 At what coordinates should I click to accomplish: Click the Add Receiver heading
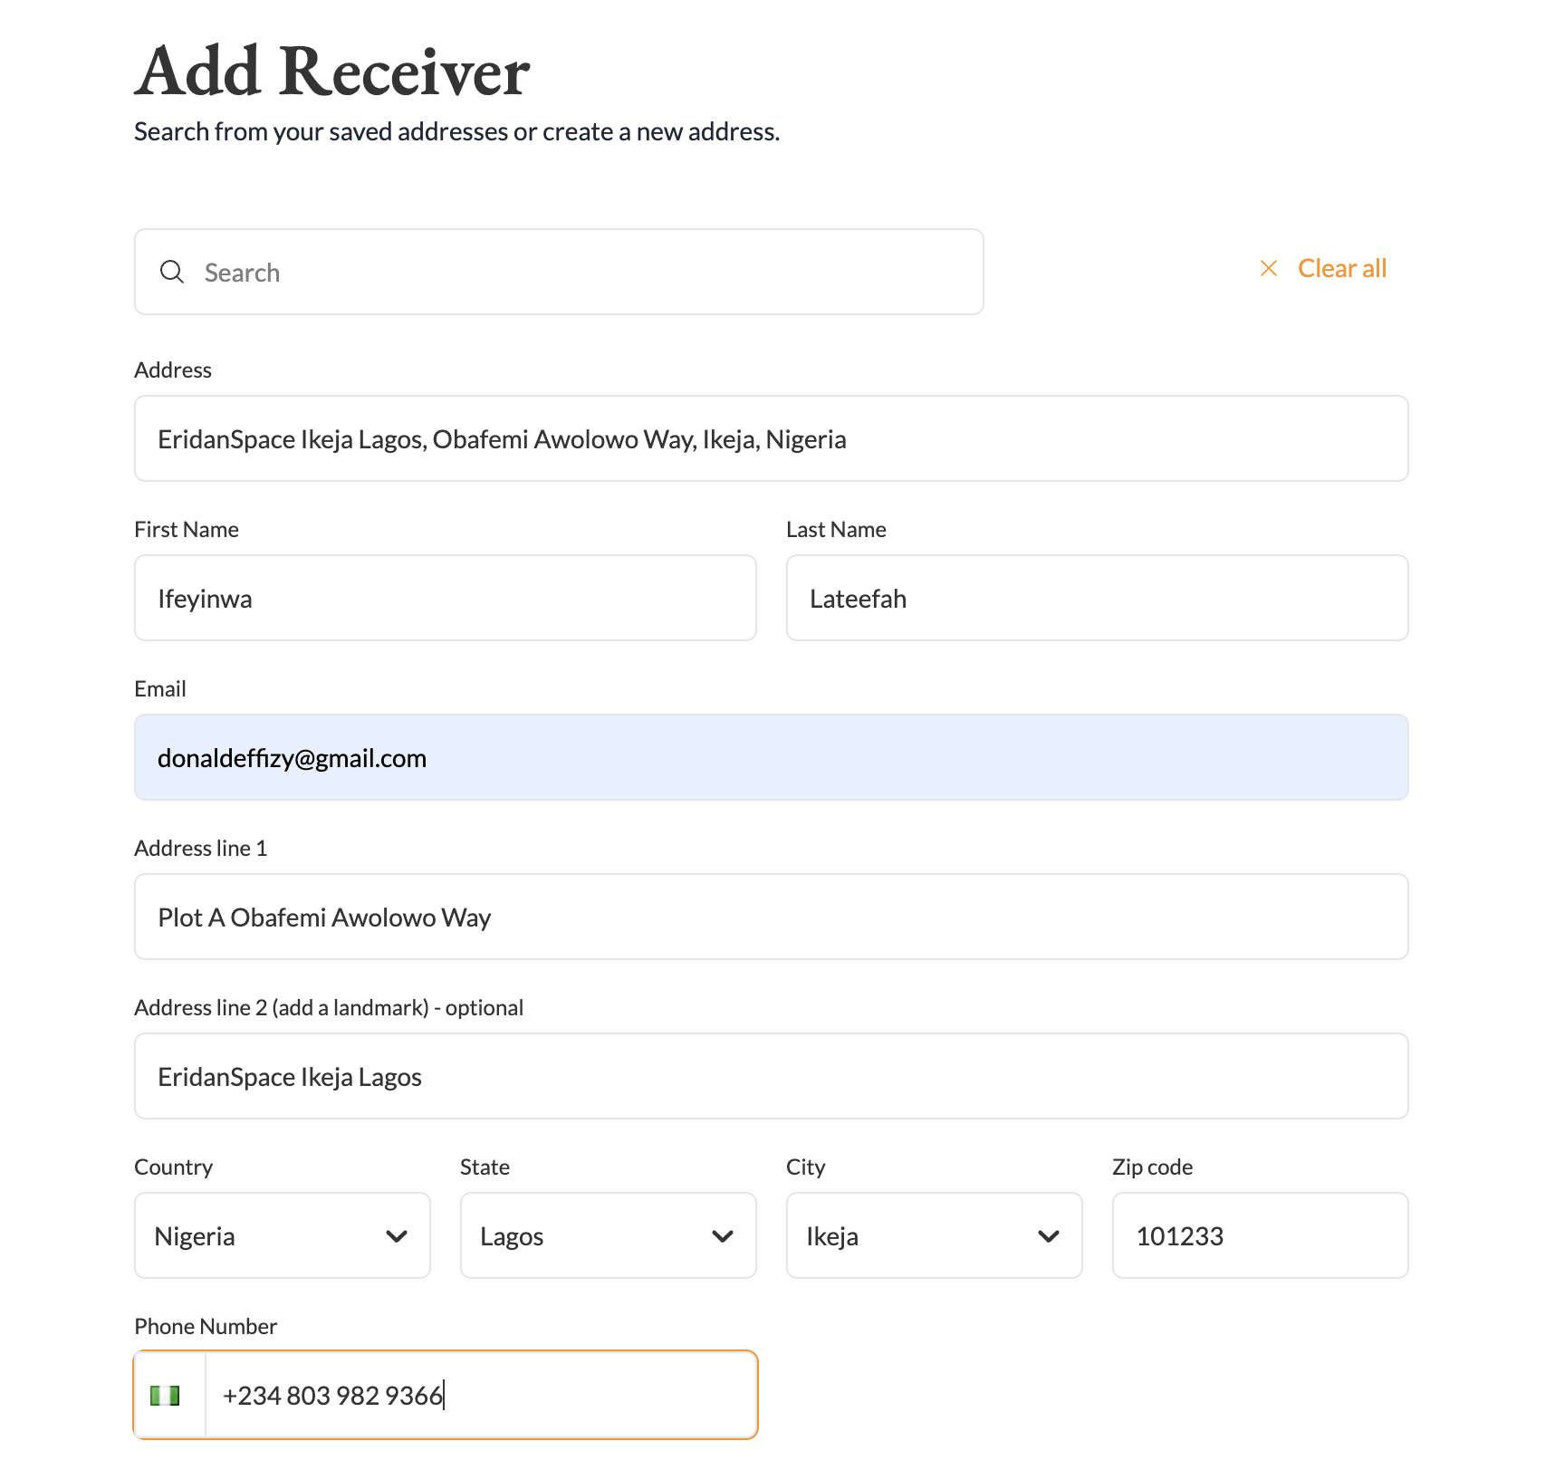point(332,71)
